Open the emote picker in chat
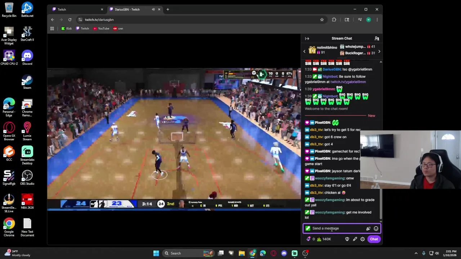Screen dimensions: 461x259 [x=376, y=228]
